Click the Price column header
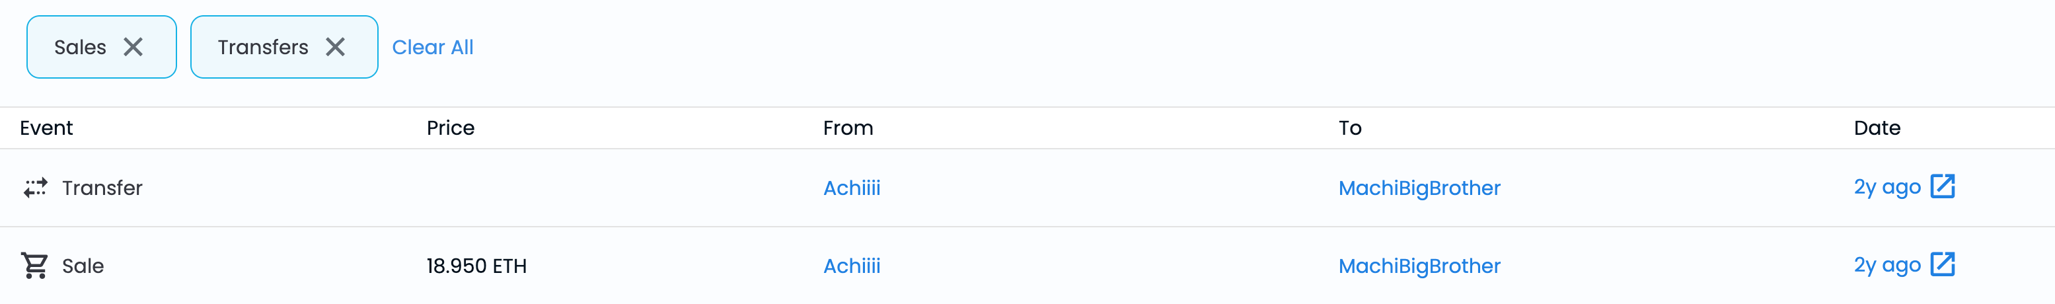2055x304 pixels. point(450,128)
